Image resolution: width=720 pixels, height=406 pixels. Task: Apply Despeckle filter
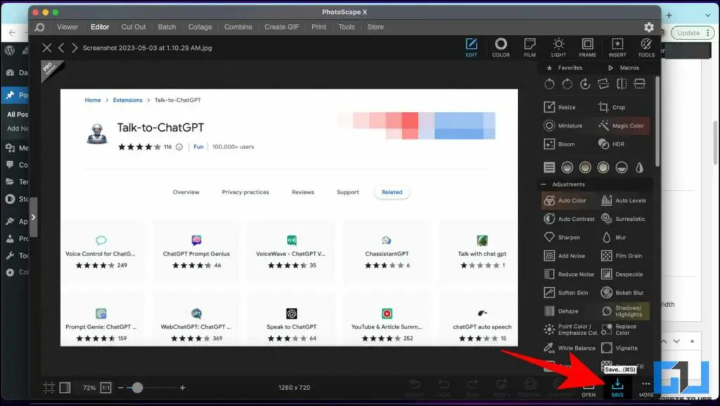coord(622,274)
